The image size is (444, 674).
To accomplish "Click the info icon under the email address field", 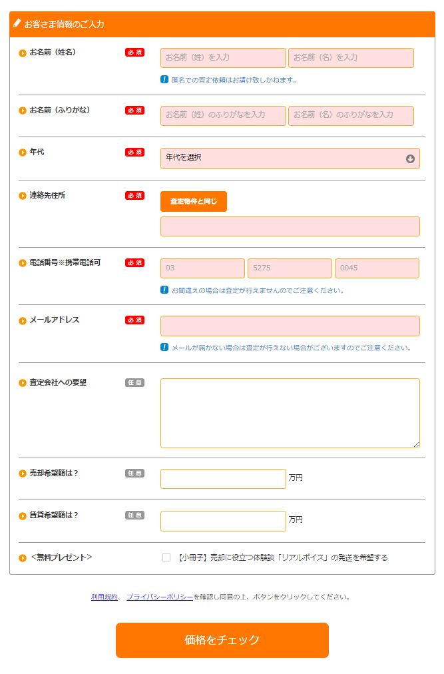I will [164, 347].
